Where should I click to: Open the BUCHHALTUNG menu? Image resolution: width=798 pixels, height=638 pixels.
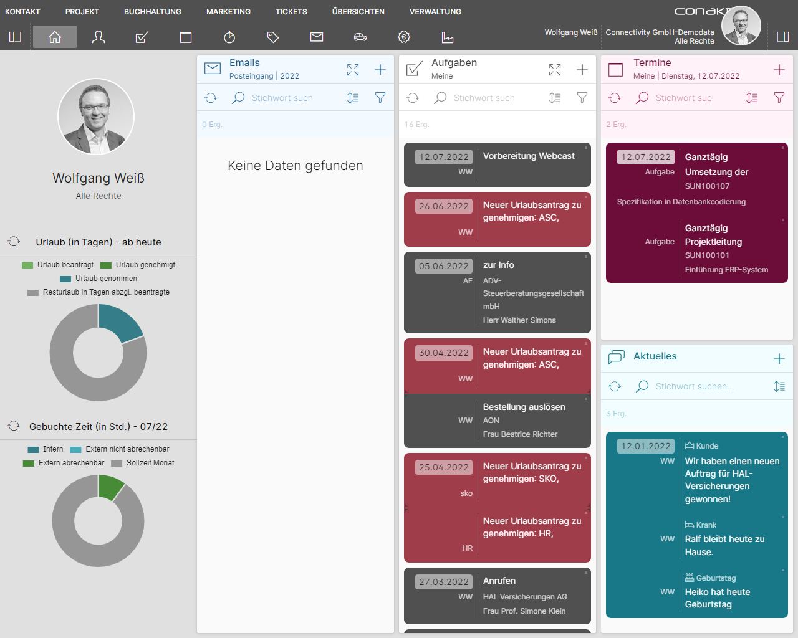[x=153, y=12]
